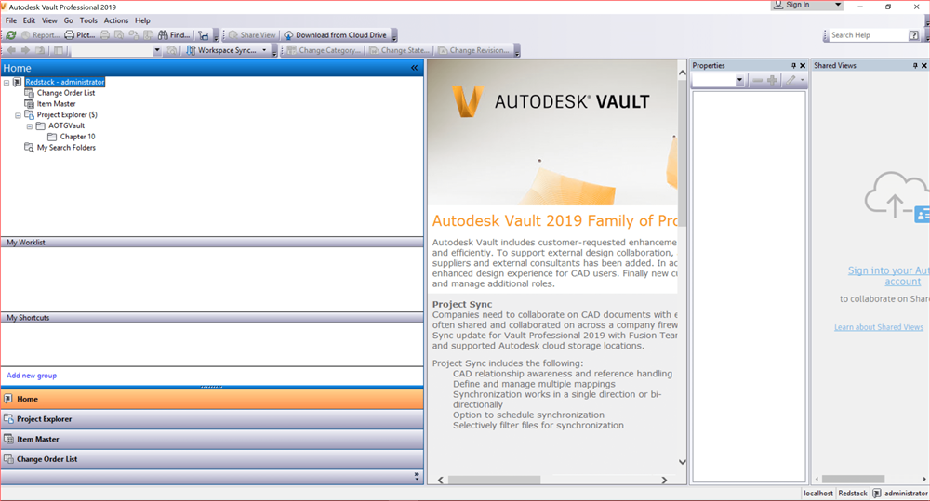Click the folder view icon right of Find

coord(204,35)
